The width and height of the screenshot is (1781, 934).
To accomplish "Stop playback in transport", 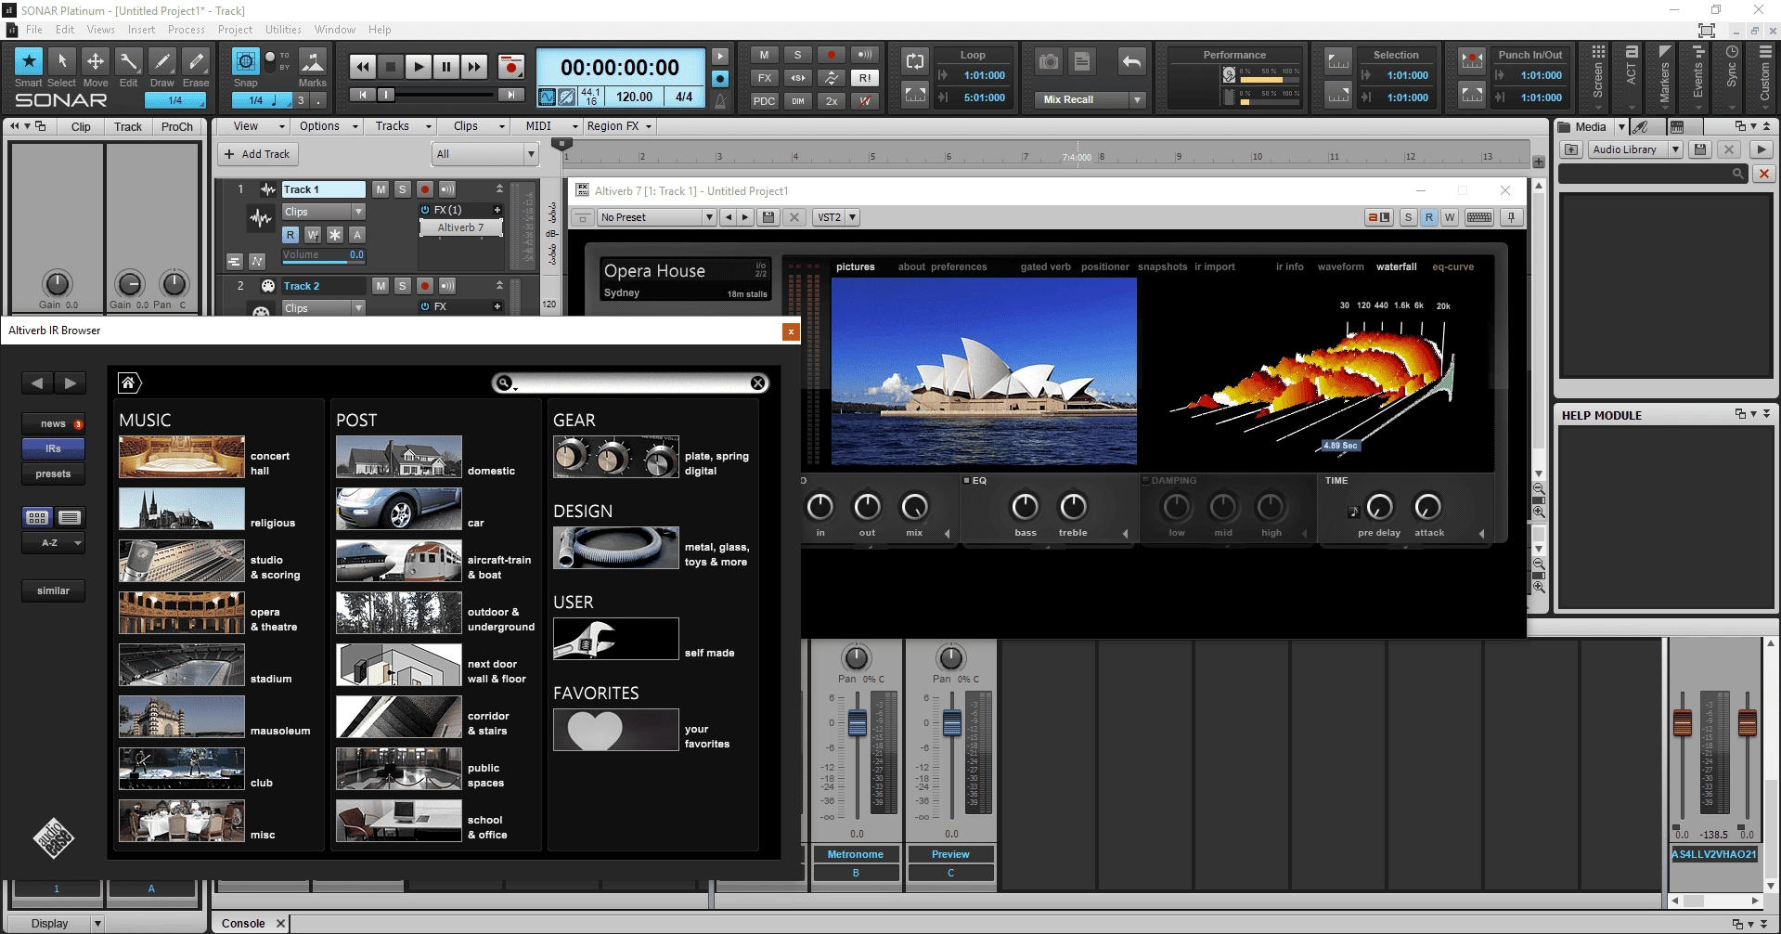I will pos(391,67).
